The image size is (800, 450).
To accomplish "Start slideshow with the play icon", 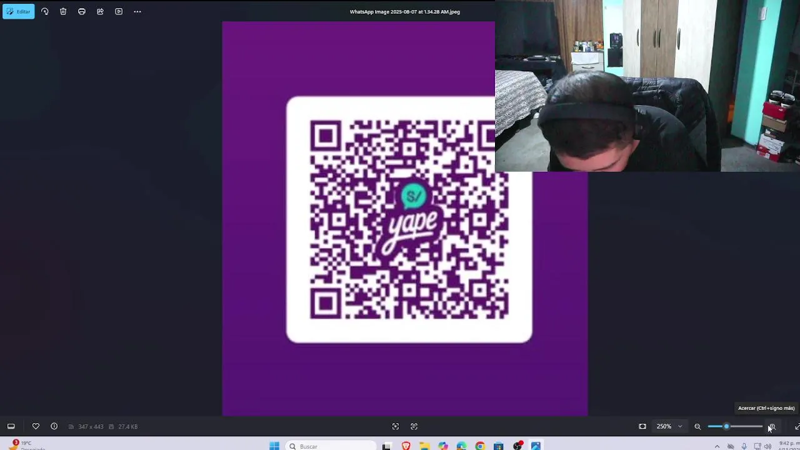I will (x=119, y=11).
